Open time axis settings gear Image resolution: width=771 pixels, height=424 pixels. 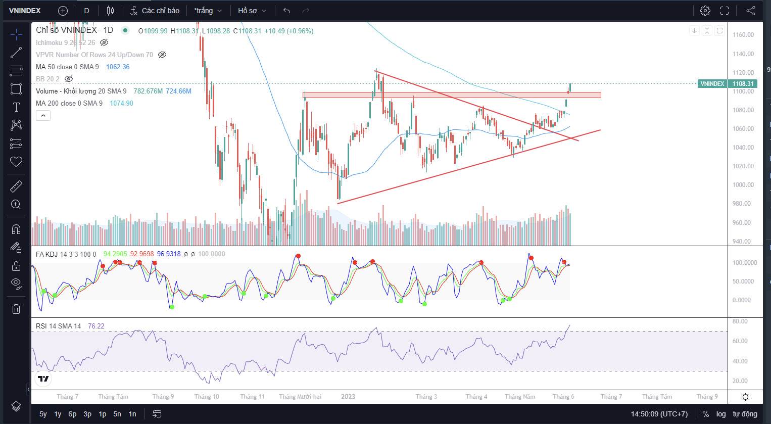coord(745,397)
